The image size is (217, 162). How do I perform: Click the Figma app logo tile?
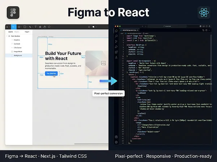coord(13,12)
